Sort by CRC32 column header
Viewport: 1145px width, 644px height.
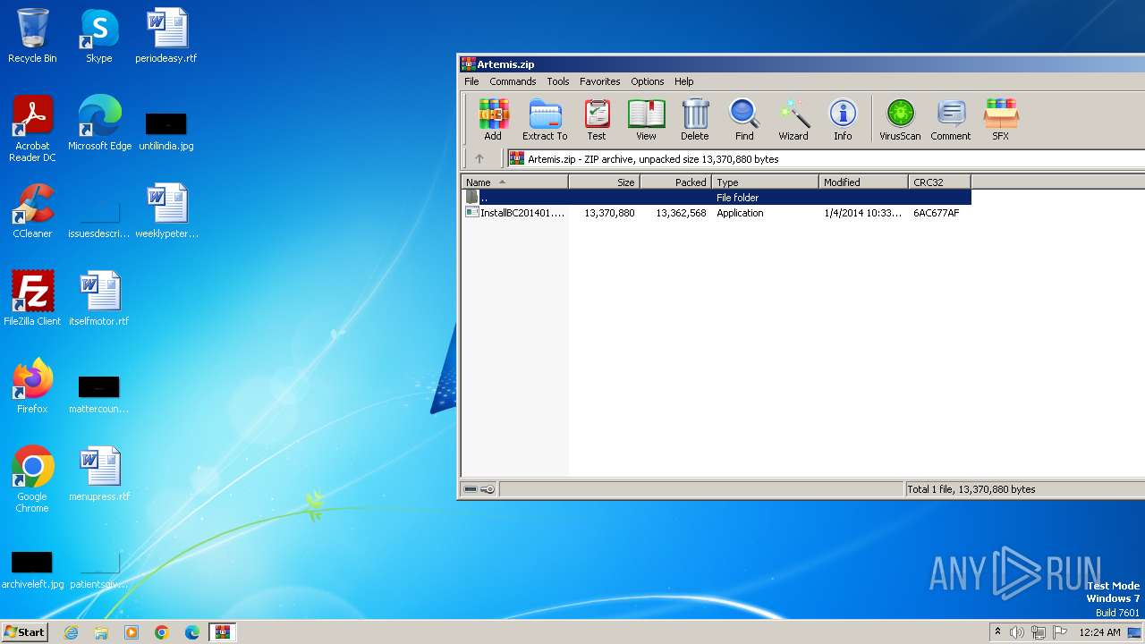(x=939, y=182)
